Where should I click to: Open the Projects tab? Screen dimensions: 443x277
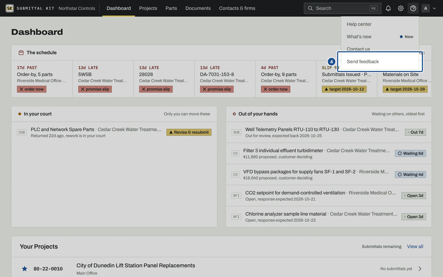click(148, 8)
